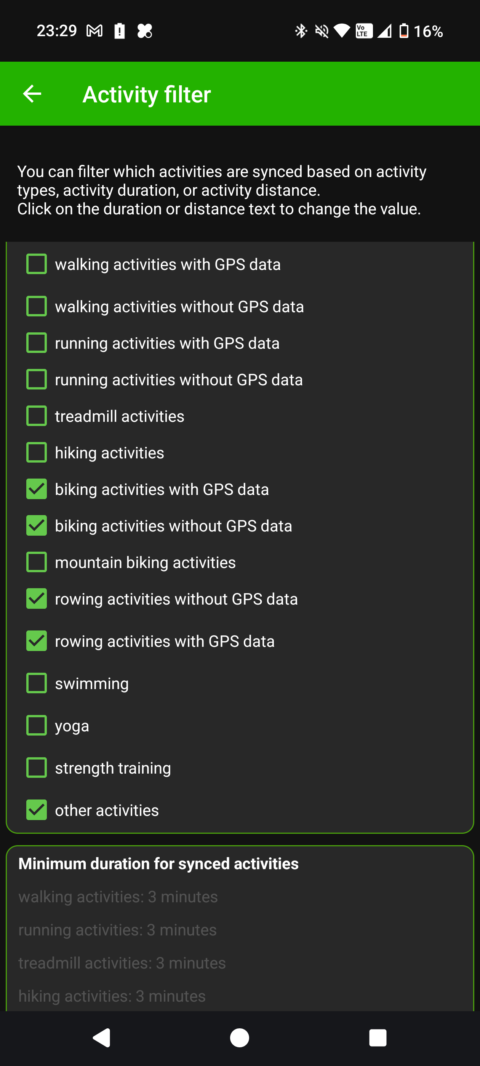Enable the swimming checkbox
Screen dimensions: 480x1066
[37, 683]
